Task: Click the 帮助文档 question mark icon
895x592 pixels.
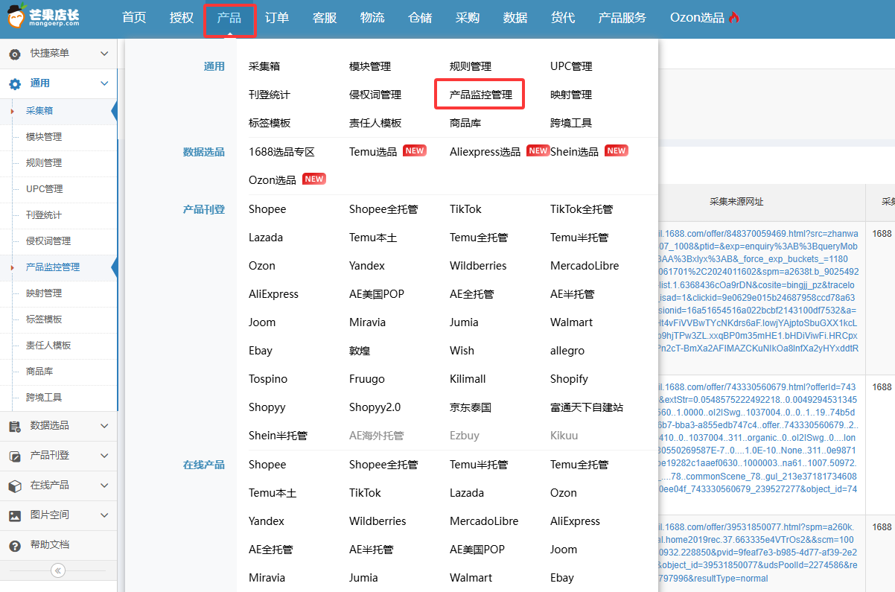Action: pyautogui.click(x=15, y=545)
